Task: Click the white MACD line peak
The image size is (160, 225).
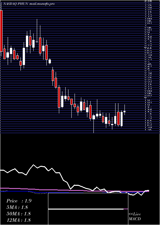Action: click(x=34, y=165)
